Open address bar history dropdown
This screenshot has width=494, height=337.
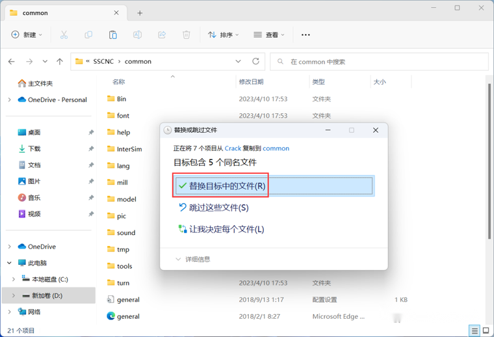[238, 61]
